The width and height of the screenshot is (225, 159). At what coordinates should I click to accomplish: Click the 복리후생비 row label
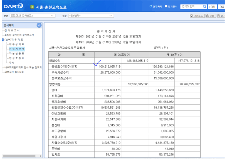point(59,102)
